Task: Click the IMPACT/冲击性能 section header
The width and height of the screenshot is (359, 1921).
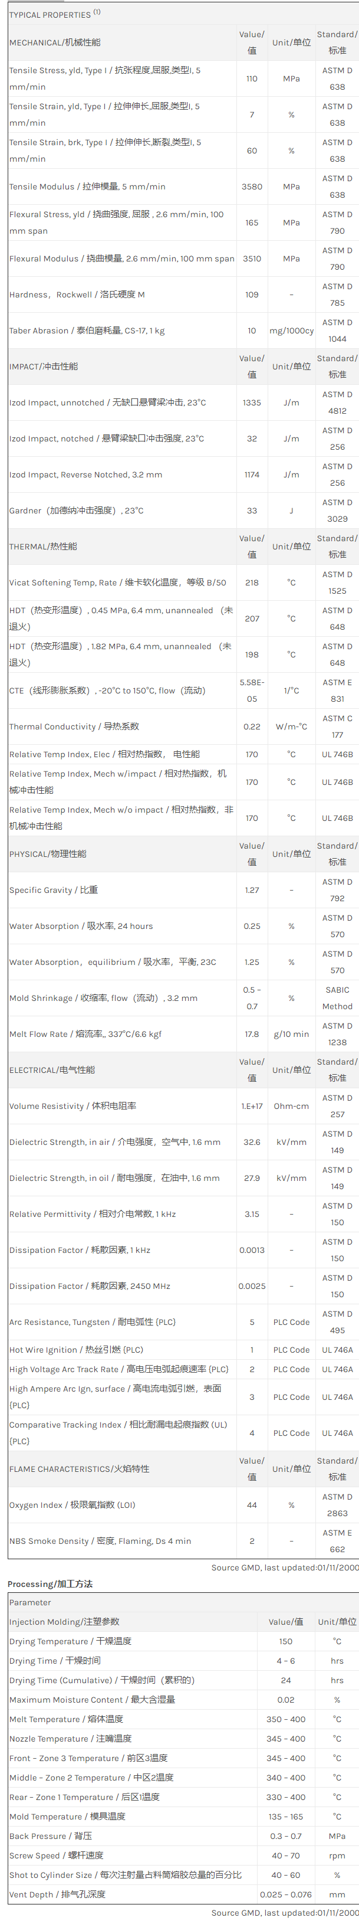Action: click(43, 366)
